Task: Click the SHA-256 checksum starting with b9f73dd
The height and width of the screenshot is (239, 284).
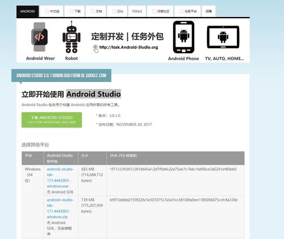Action: coord(174,200)
